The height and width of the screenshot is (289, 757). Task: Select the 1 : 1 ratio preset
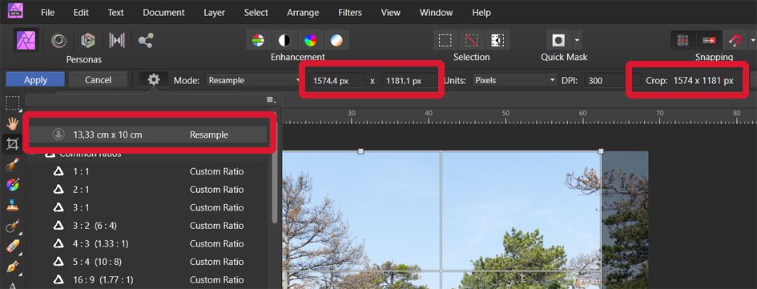[x=147, y=171]
